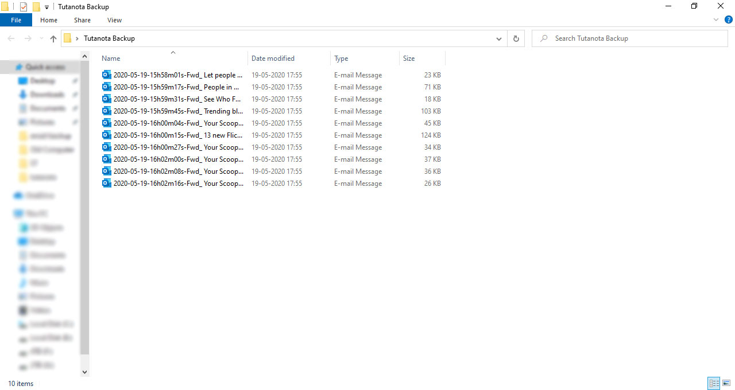Click E-mail Message type of 45 KB file

[358, 123]
